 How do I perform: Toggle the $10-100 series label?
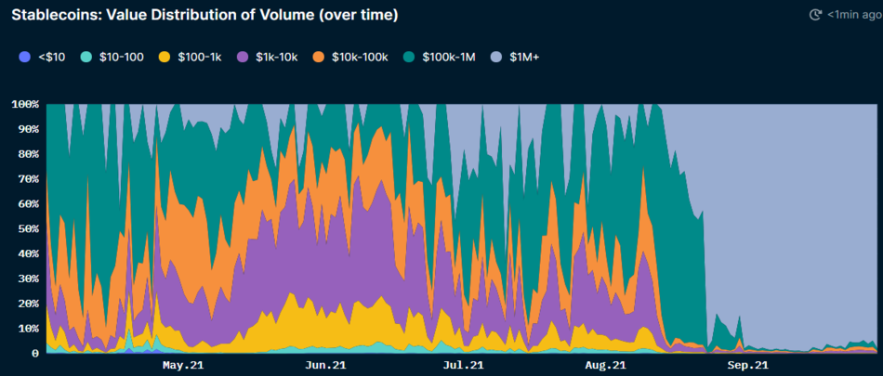pyautogui.click(x=121, y=58)
